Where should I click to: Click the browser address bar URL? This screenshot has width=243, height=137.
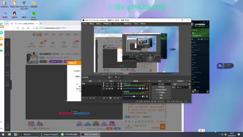coord(52,28)
